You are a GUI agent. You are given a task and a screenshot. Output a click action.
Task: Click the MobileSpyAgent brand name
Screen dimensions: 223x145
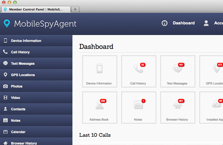[45, 24]
